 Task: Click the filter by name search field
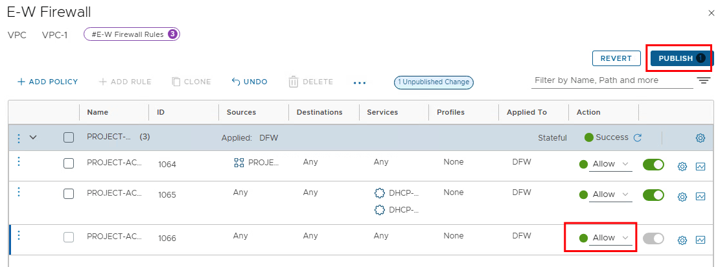pos(609,80)
